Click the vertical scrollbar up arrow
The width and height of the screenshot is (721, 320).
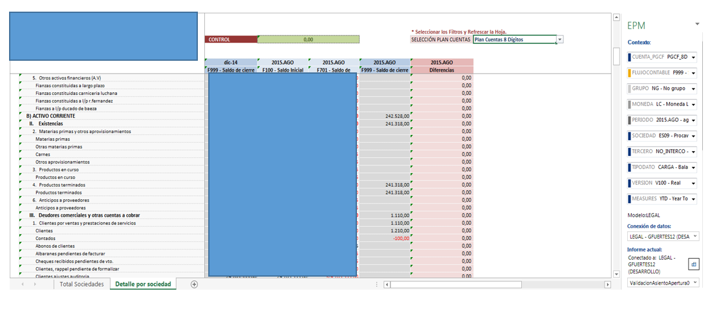click(617, 17)
